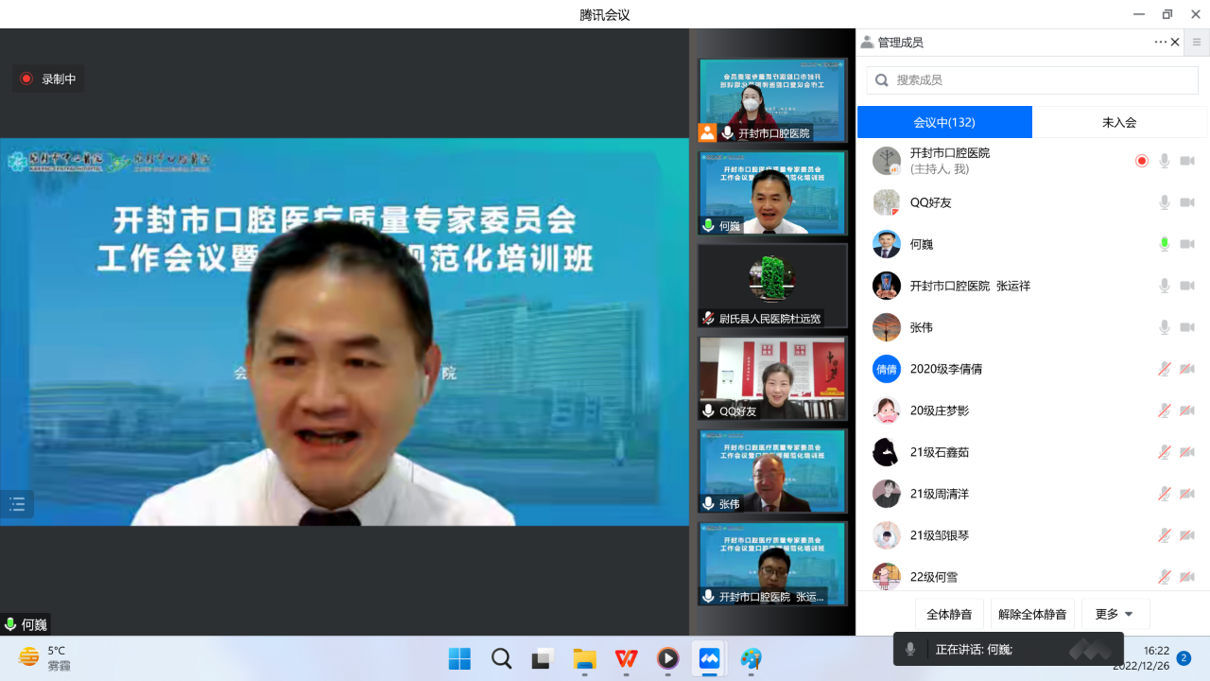Click camera icon for 张伟 in member list
Viewport: 1210px width, 681px height.
pyautogui.click(x=1187, y=327)
